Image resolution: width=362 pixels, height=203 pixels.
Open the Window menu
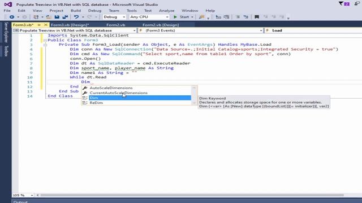pyautogui.click(x=190, y=11)
